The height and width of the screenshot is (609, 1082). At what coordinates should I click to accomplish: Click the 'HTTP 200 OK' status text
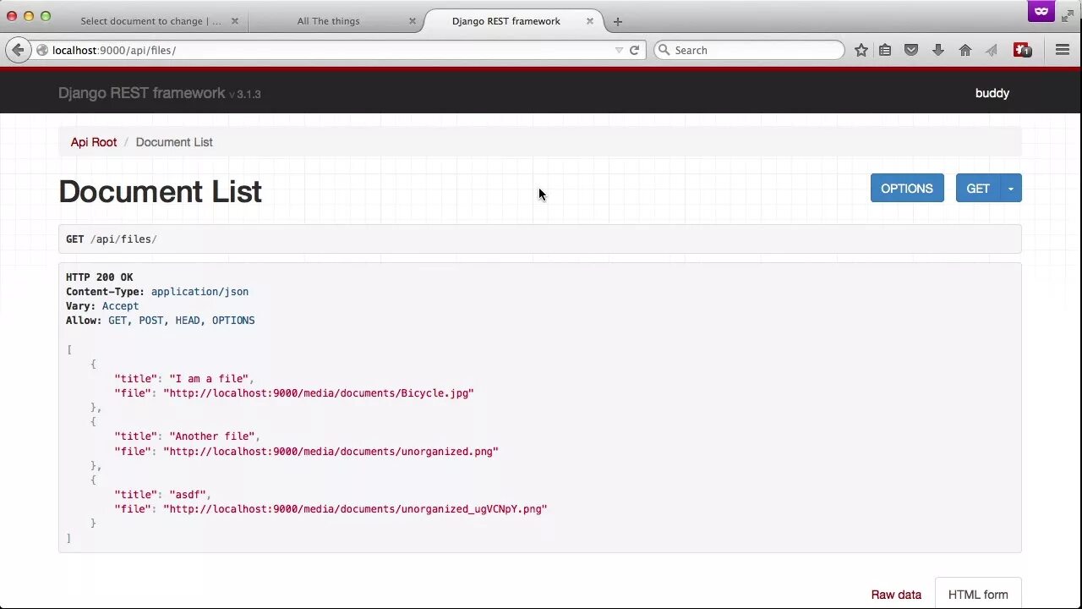point(100,277)
